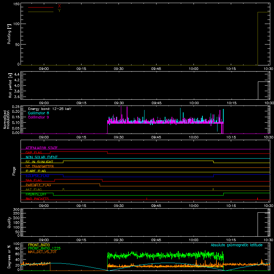Click the dark olive flag label above FRONTS_OFF
This screenshot has height=274, width=274.
(x=34, y=190)
